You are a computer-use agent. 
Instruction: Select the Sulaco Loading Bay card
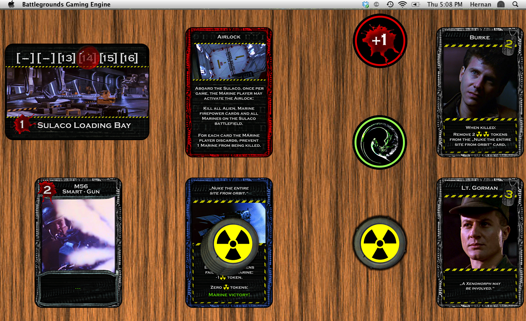coord(77,92)
